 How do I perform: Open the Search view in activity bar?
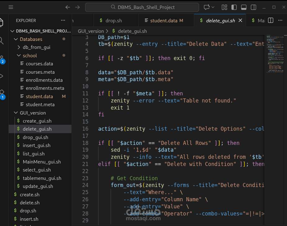tap(2, 40)
